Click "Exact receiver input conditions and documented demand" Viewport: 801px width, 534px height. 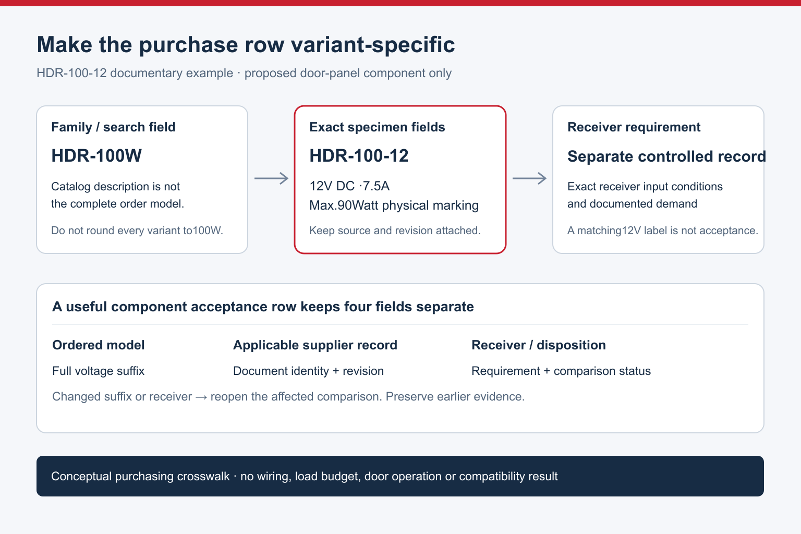pos(645,195)
